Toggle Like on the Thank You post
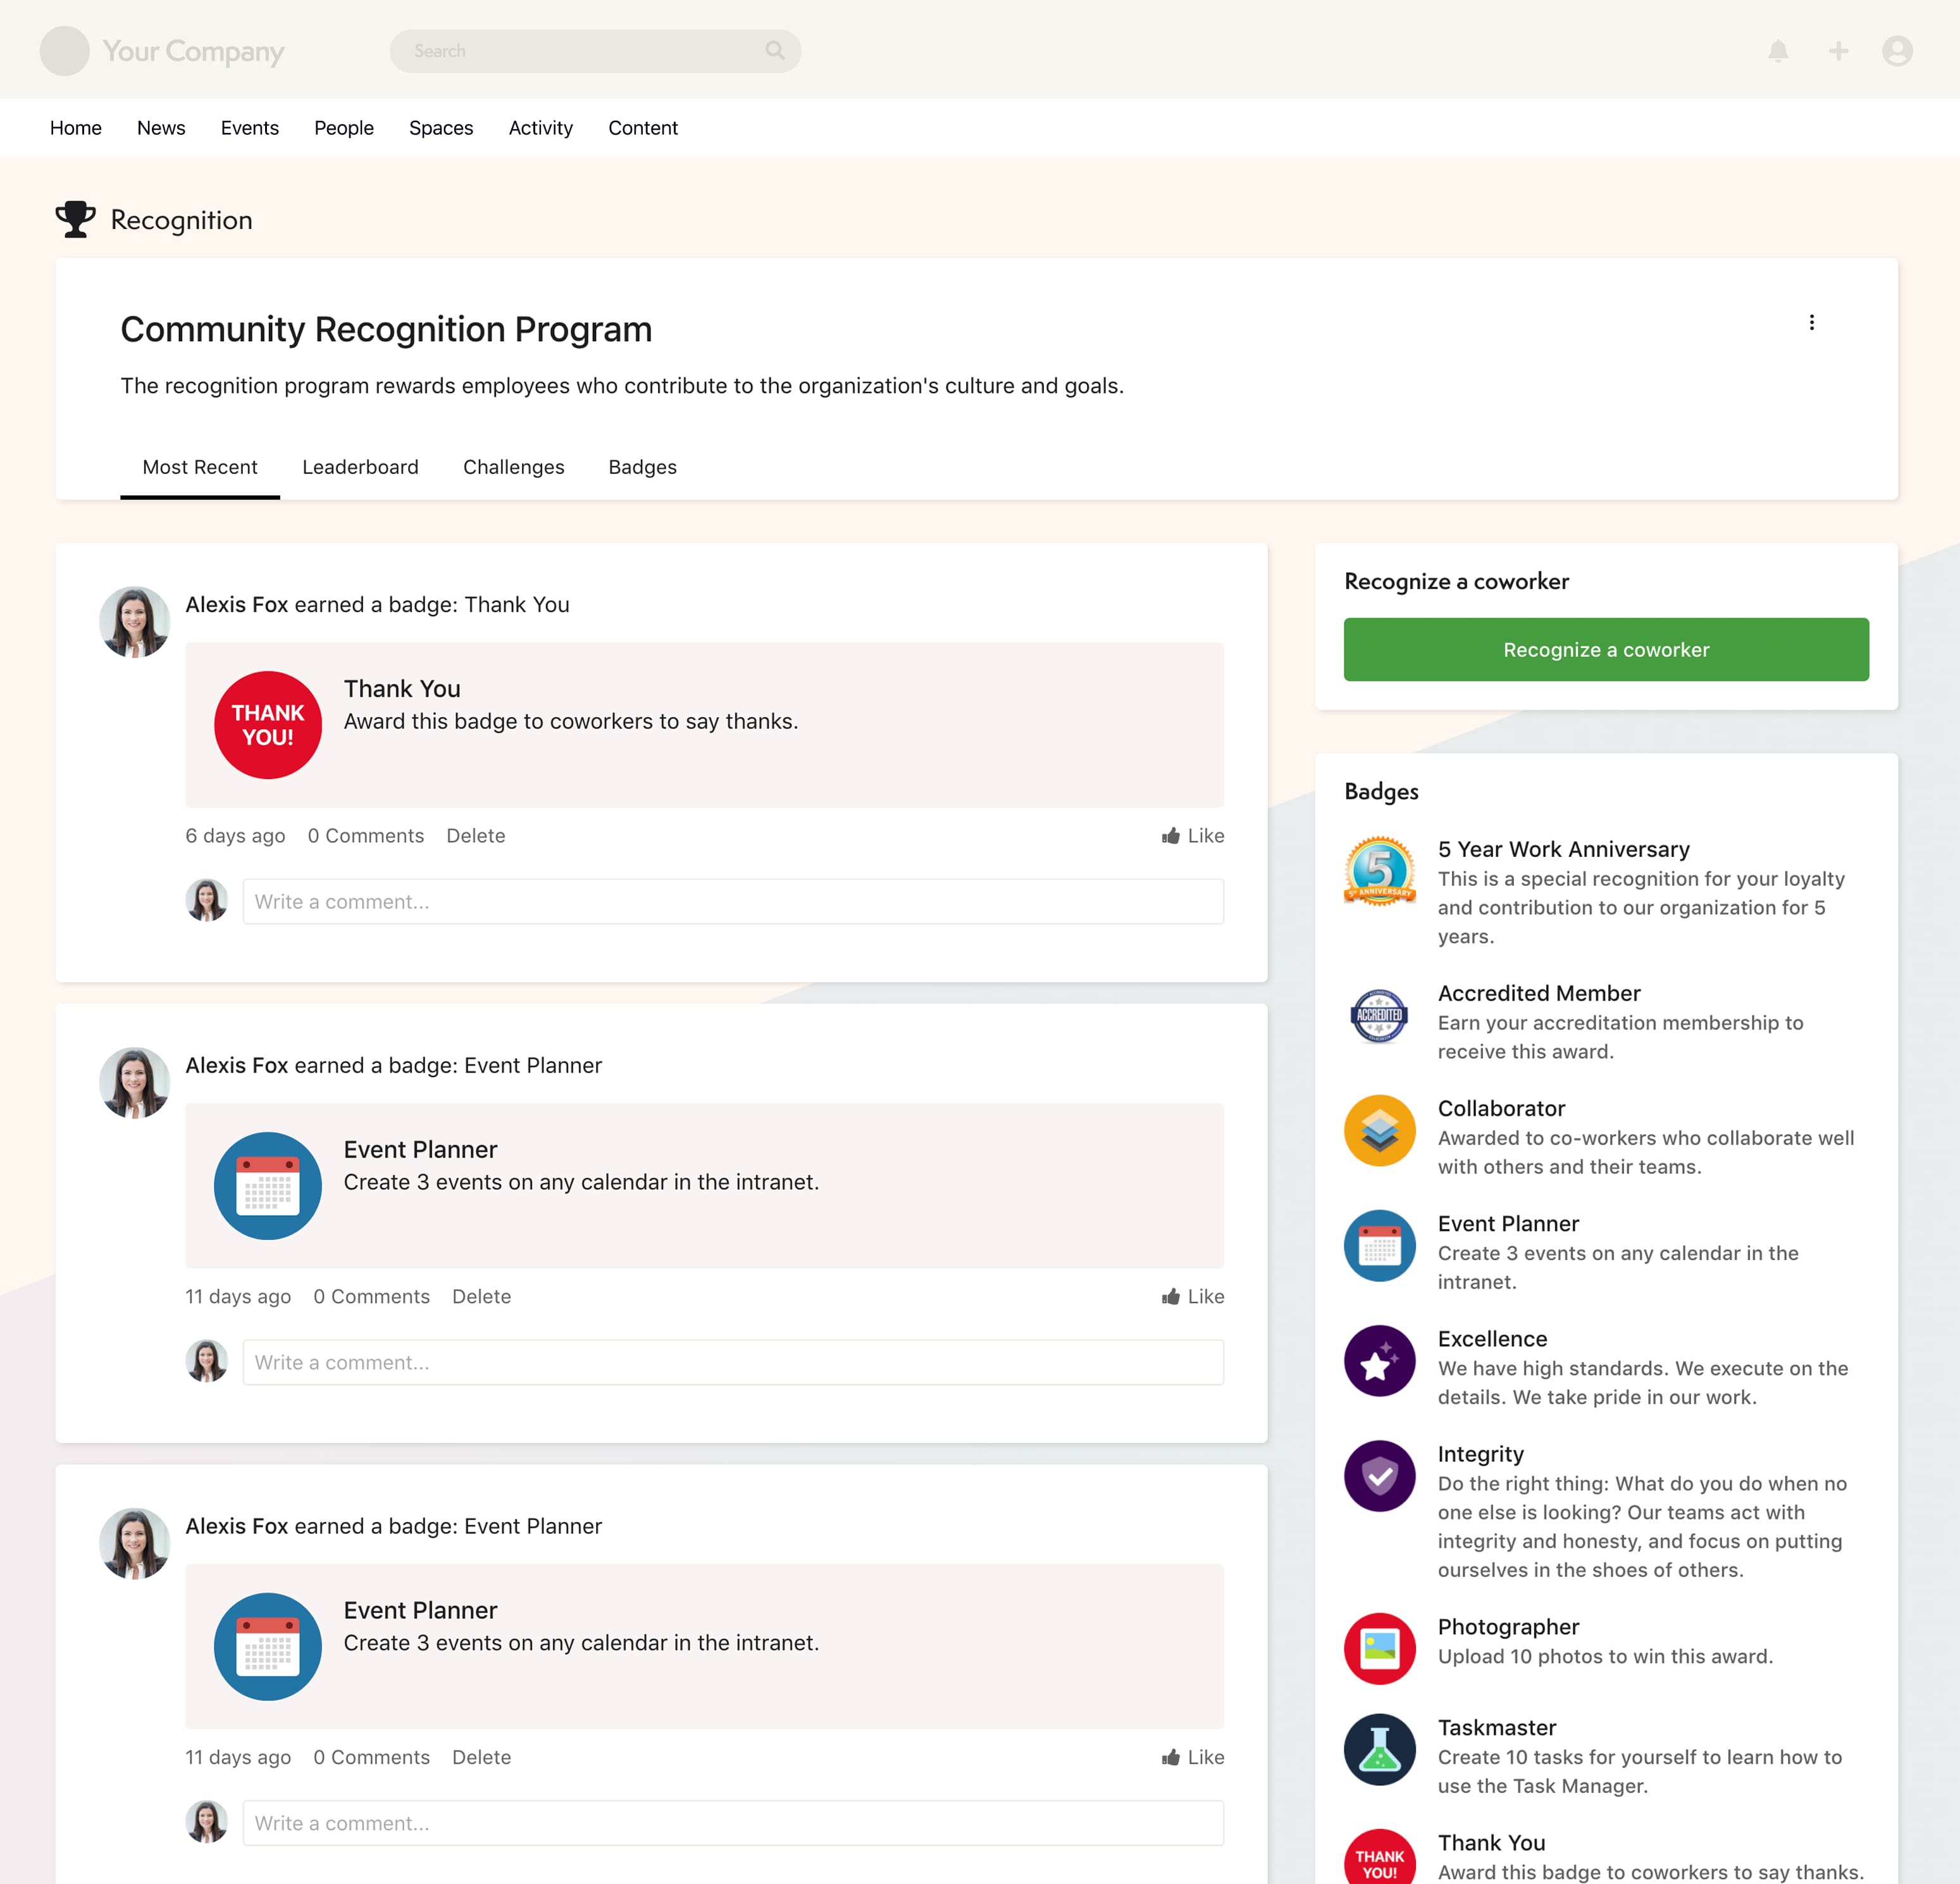1960x1884 pixels. pyautogui.click(x=1192, y=835)
